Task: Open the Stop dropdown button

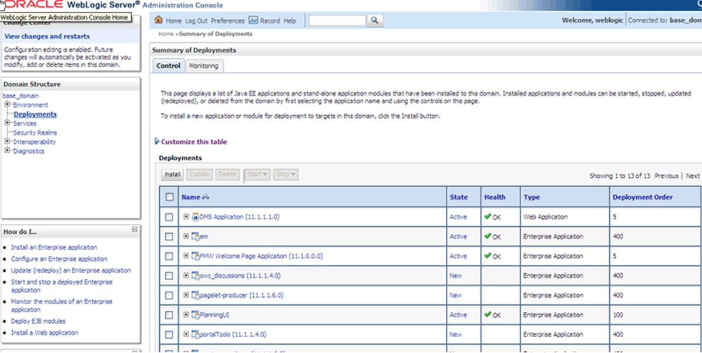Action: click(285, 174)
